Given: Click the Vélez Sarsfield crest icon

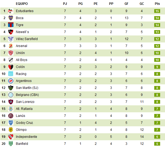Looking at the screenshot, I should [11, 39].
